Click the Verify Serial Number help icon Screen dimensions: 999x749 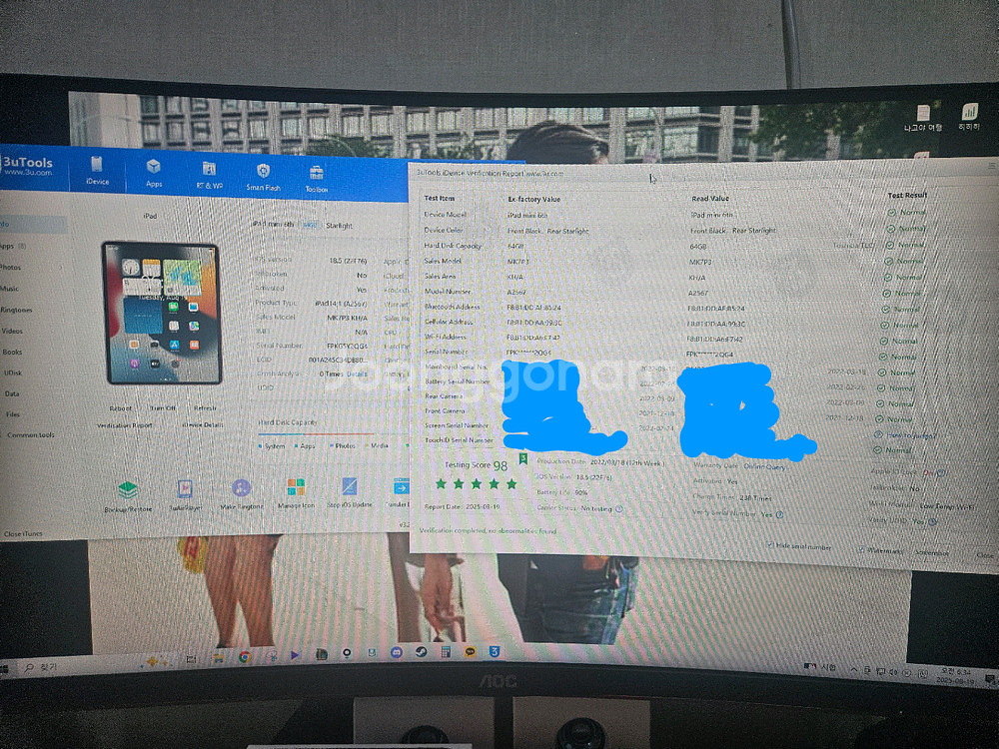779,514
